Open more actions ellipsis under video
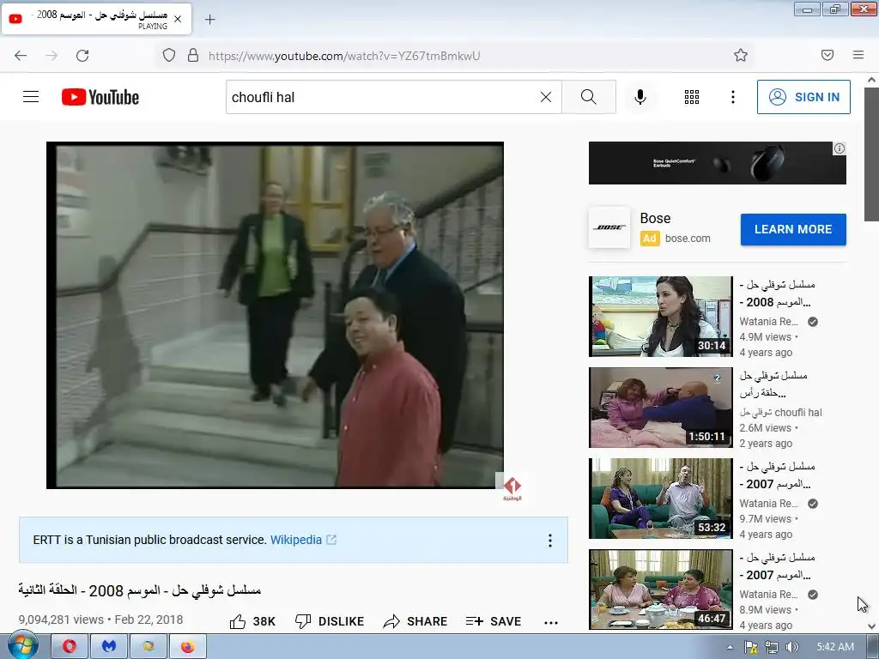The width and height of the screenshot is (879, 659). click(x=551, y=622)
